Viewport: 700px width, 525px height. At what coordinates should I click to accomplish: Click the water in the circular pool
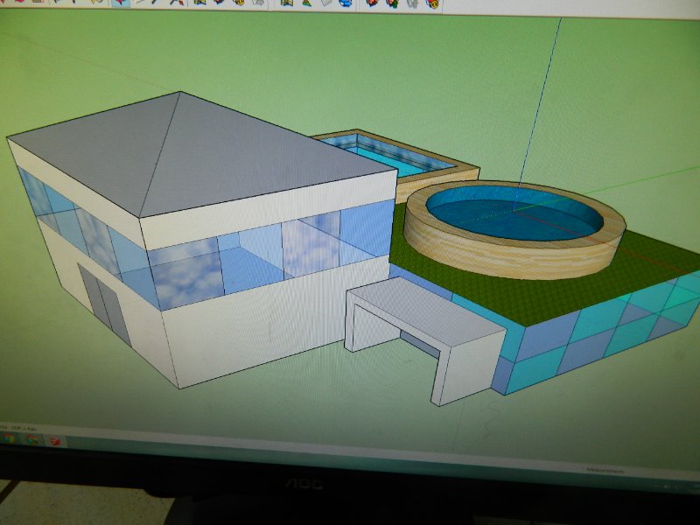pos(512,214)
